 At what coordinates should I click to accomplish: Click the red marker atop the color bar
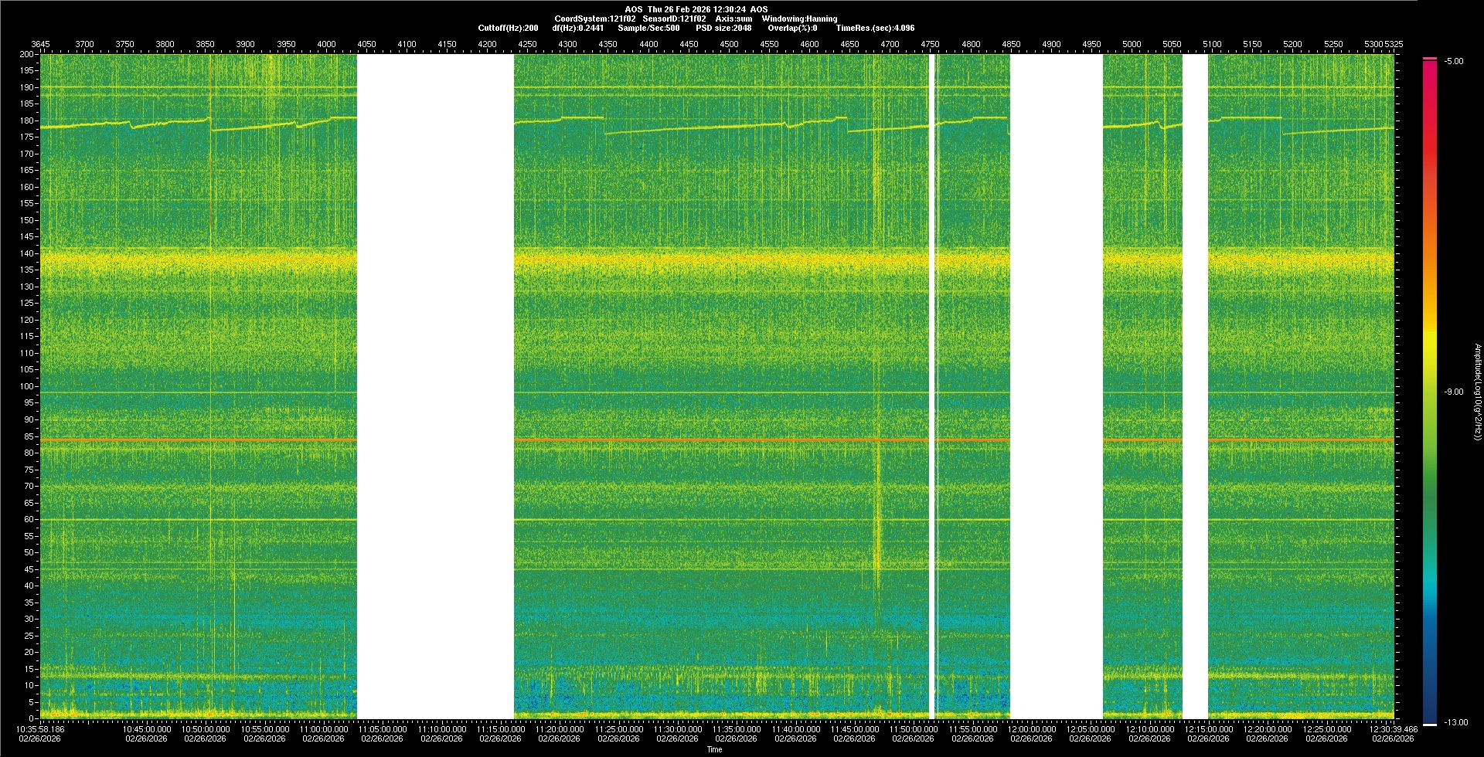coord(1430,59)
